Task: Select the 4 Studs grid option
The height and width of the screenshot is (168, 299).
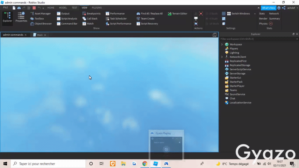Action: tap(211, 19)
